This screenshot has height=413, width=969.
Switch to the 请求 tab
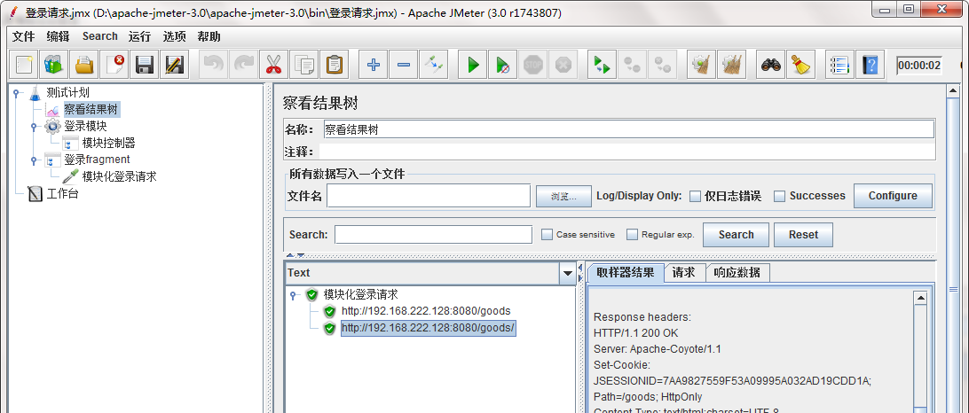point(684,273)
